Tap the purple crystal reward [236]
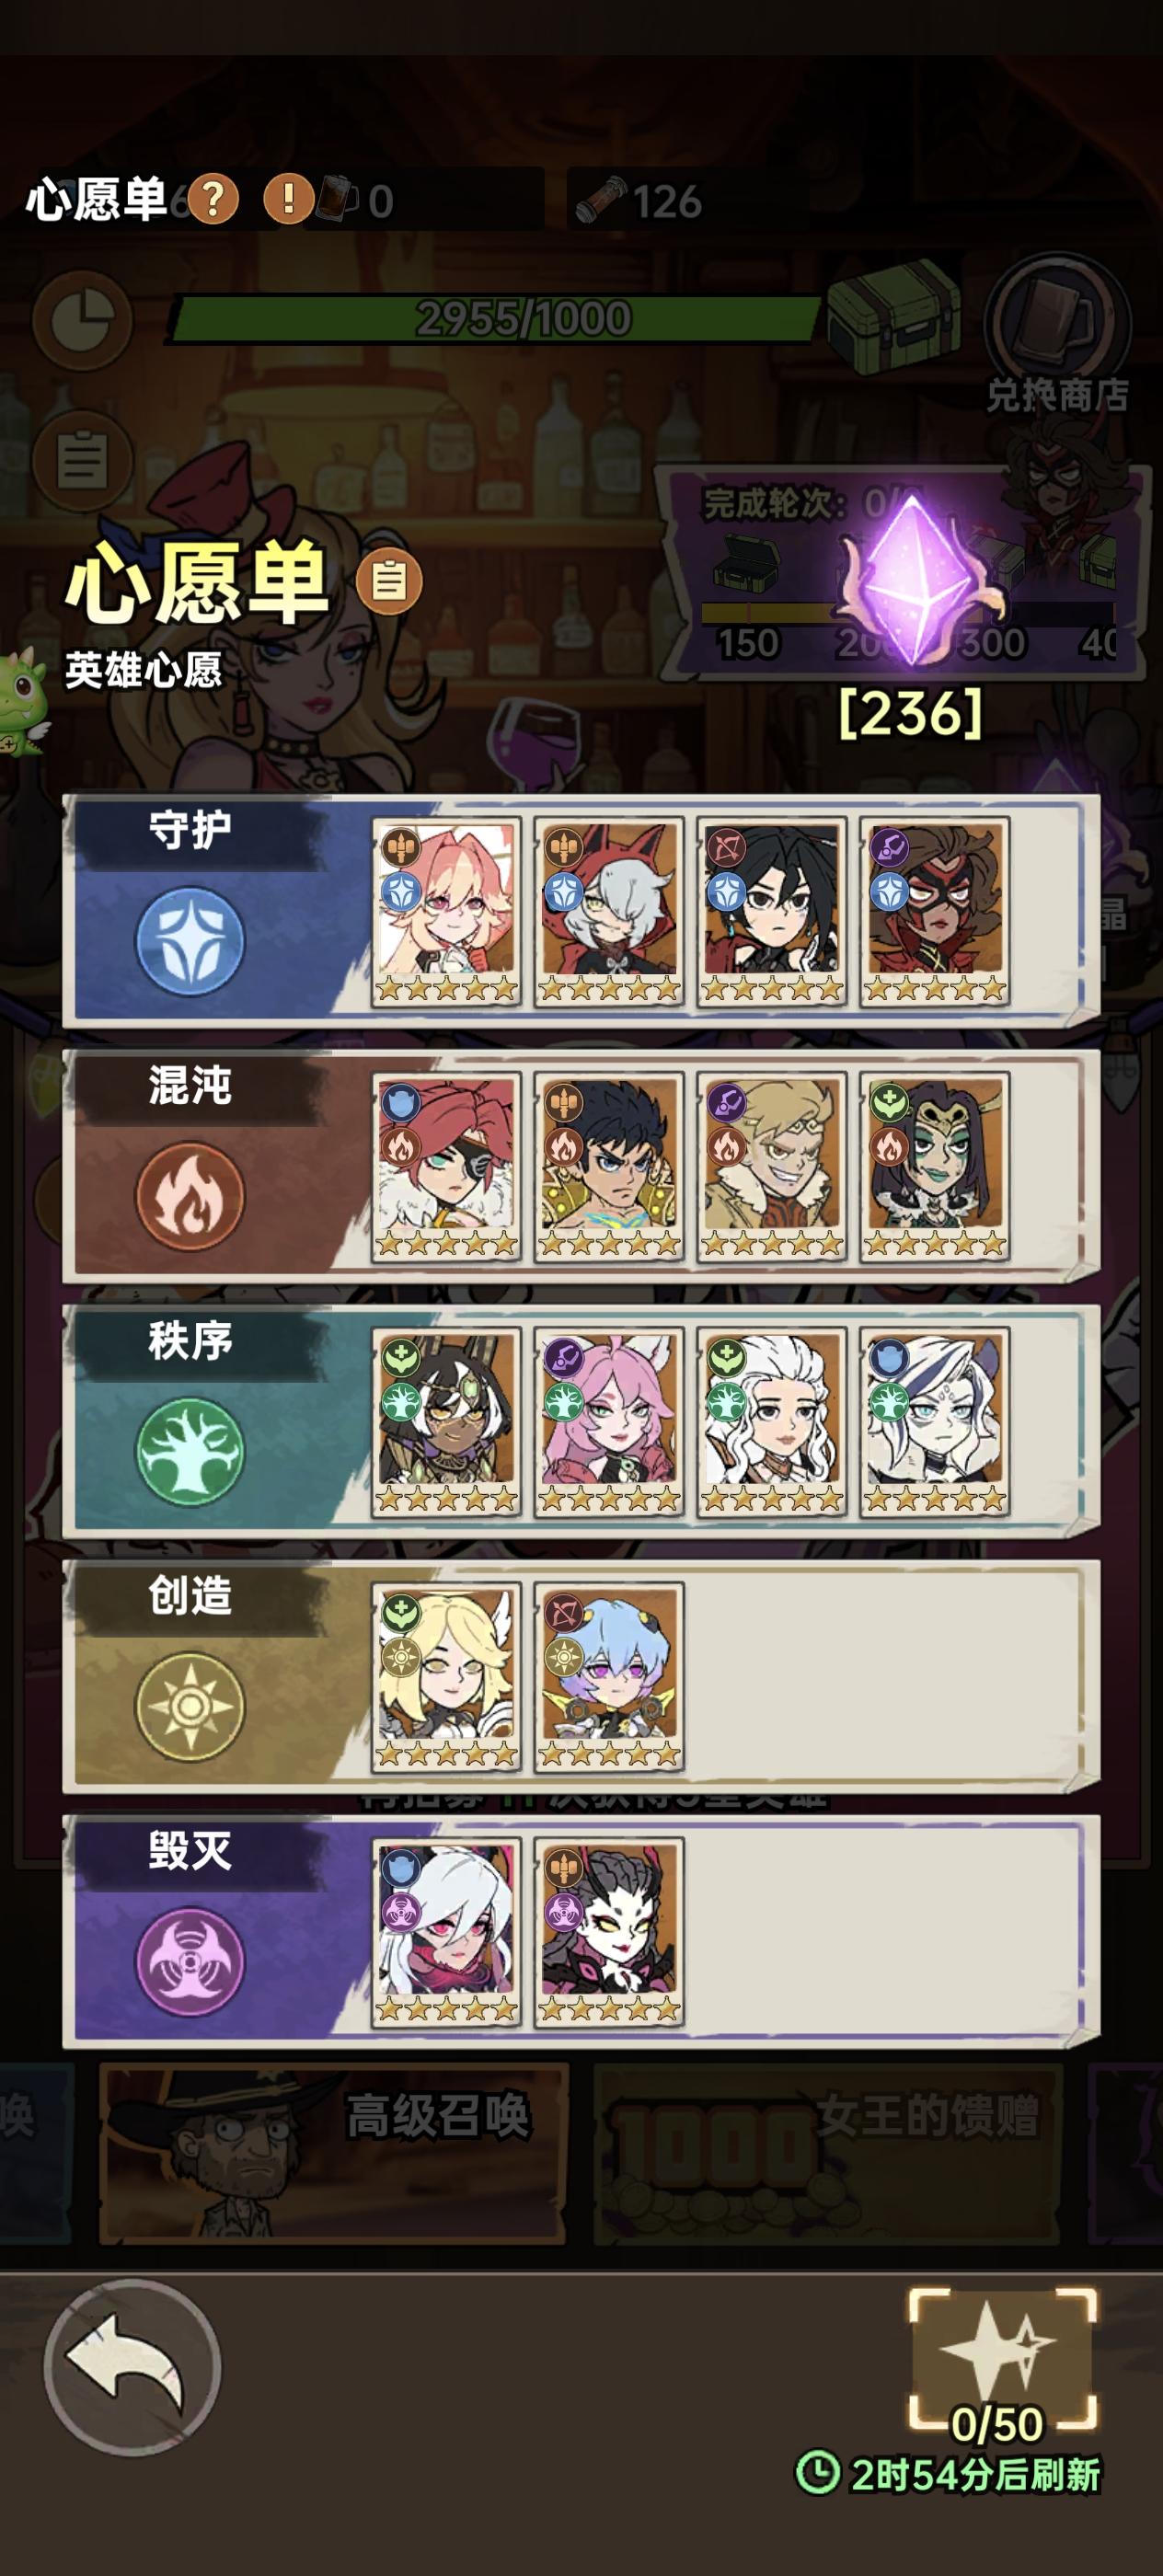This screenshot has width=1163, height=2576. click(x=912, y=581)
